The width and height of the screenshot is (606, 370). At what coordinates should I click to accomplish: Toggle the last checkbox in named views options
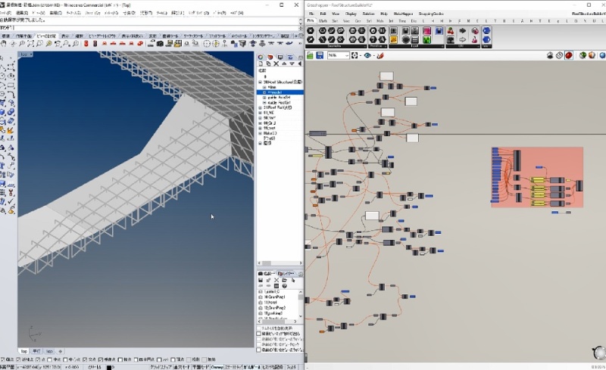tap(260, 349)
